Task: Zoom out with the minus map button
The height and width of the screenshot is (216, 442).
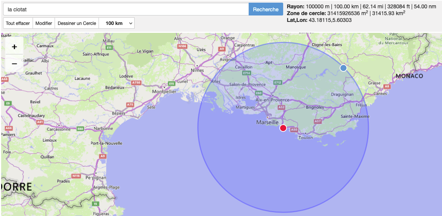Action: tap(14, 63)
